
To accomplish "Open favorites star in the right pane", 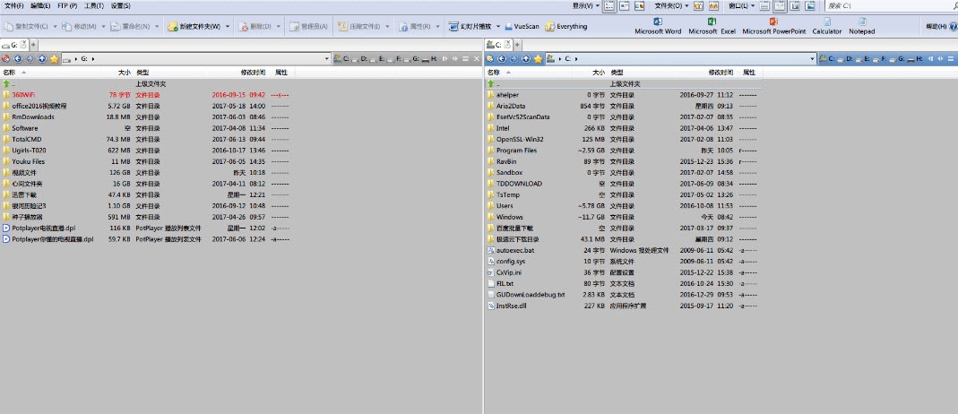I will tap(538, 58).
